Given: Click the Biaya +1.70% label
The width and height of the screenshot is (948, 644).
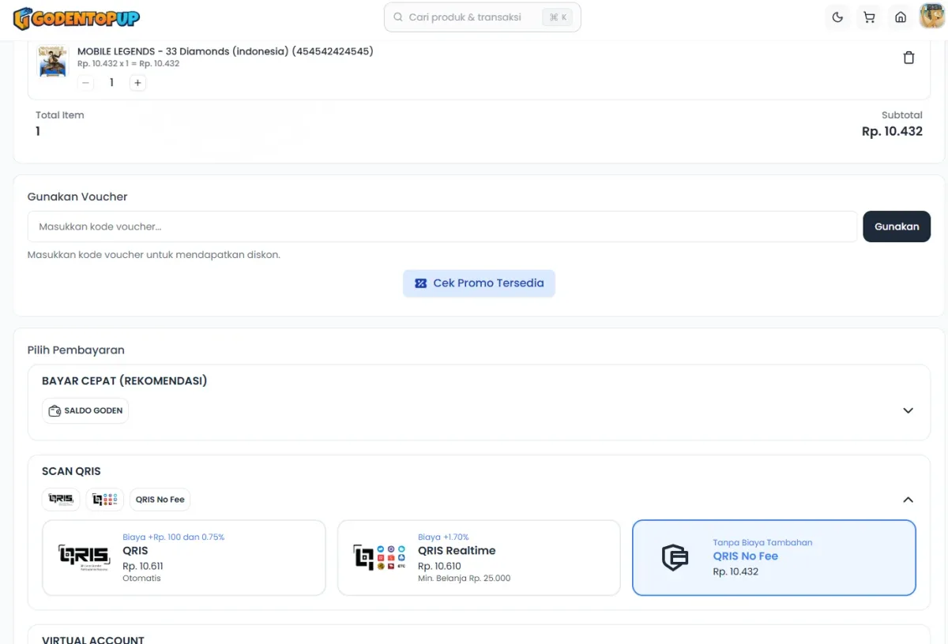Looking at the screenshot, I should pos(443,537).
